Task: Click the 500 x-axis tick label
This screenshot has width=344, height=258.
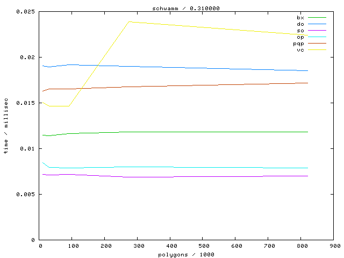Action: click(203, 246)
